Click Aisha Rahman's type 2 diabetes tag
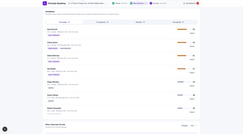Image resolution: width=243 pixels, height=134 pixels. 54,62
